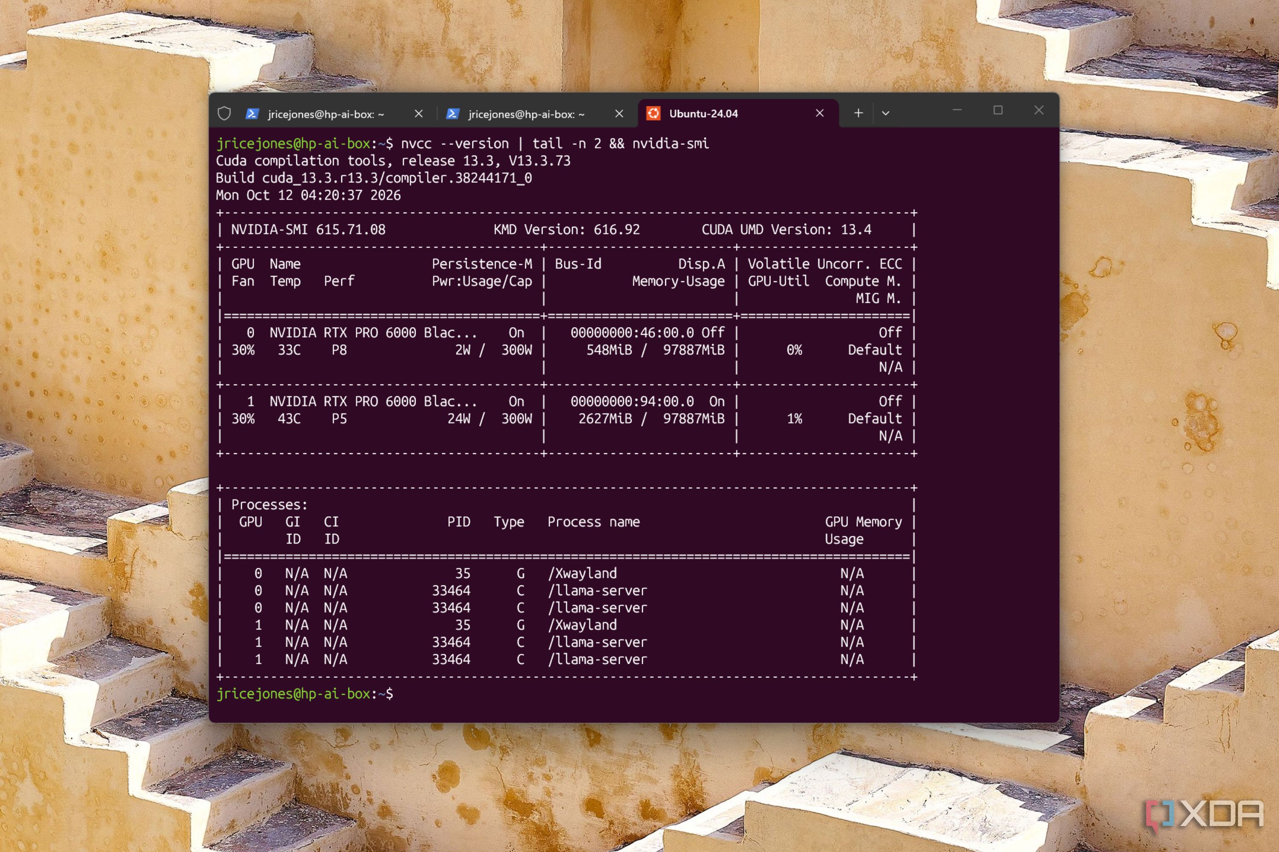The height and width of the screenshot is (852, 1279).
Task: Click the 43C temperature reading
Action: 289,419
